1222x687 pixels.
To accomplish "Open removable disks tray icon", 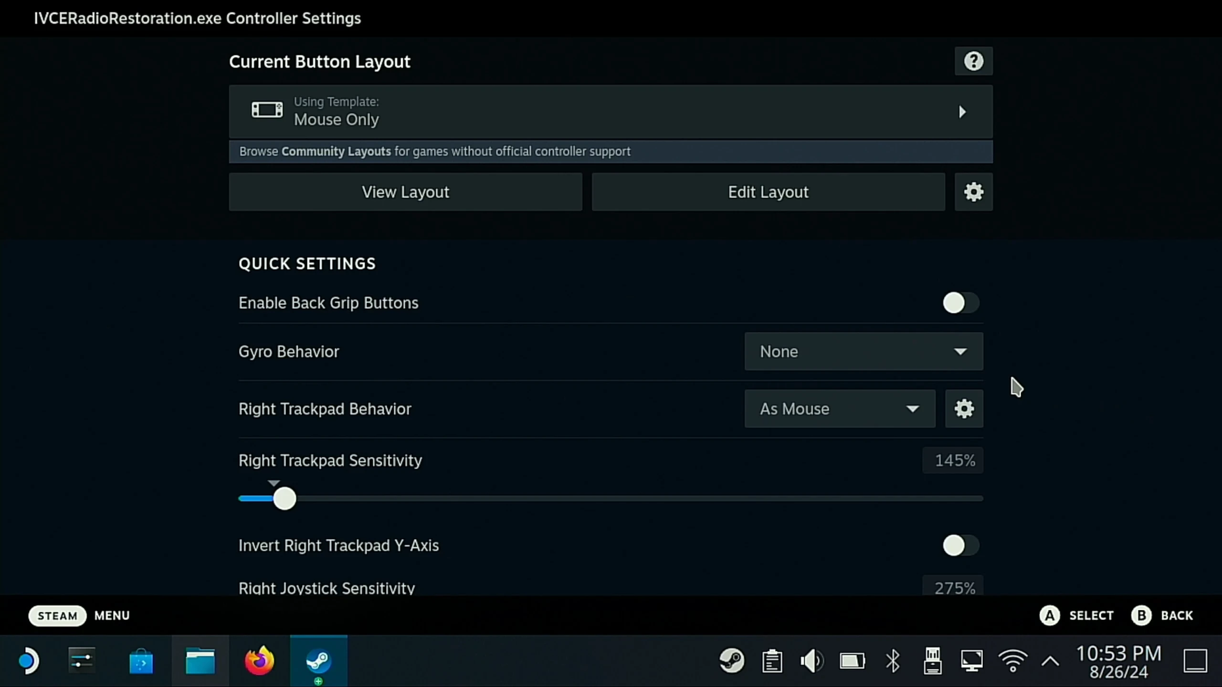I will 932,661.
